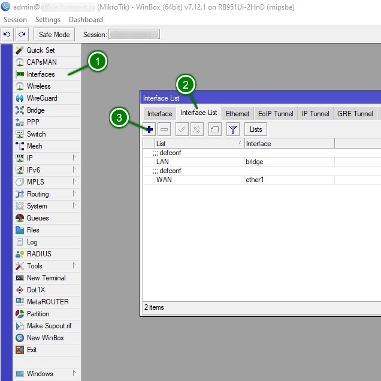Open Windows sidebar item

pyautogui.click(x=47, y=374)
